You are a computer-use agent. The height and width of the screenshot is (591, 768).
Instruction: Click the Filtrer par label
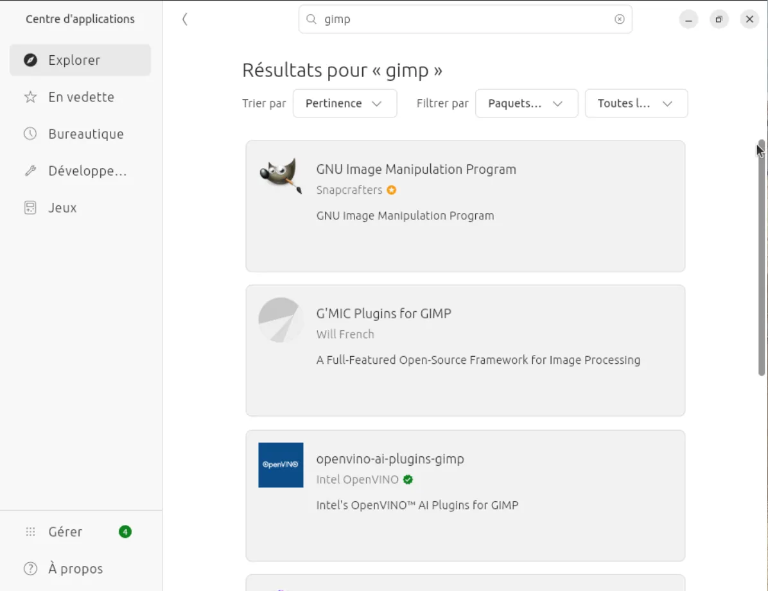click(x=442, y=103)
